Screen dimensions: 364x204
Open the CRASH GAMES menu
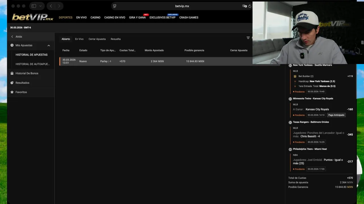click(189, 18)
